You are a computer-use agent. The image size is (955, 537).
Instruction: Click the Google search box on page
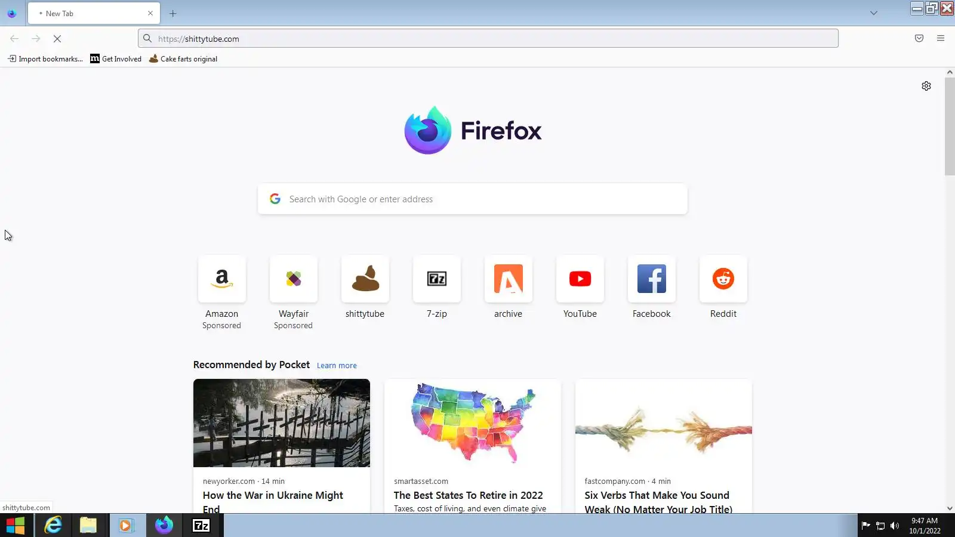click(473, 199)
